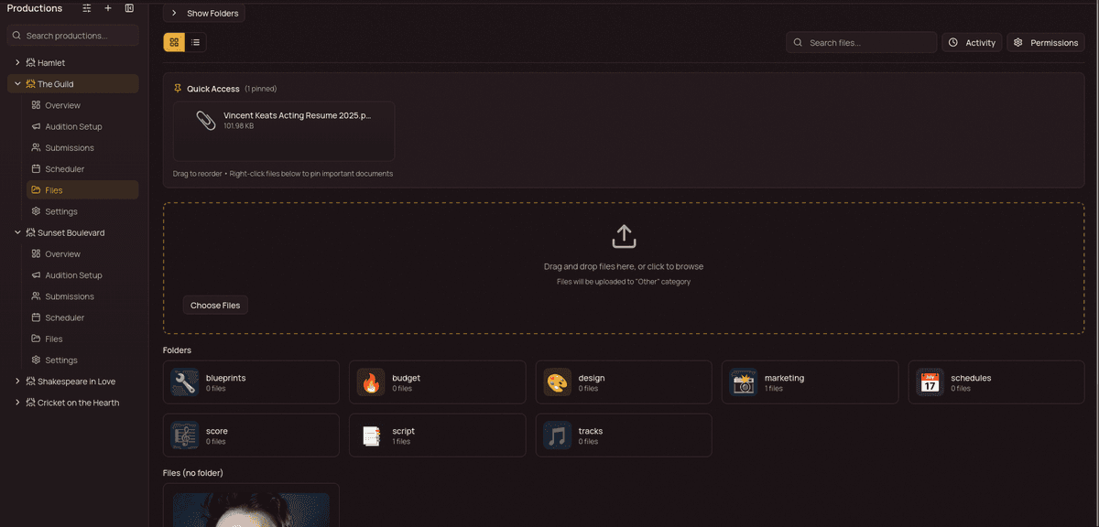Screen dimensions: 1099x527
Task: Collapse the sidebar with the panel icon
Action: click(129, 7)
